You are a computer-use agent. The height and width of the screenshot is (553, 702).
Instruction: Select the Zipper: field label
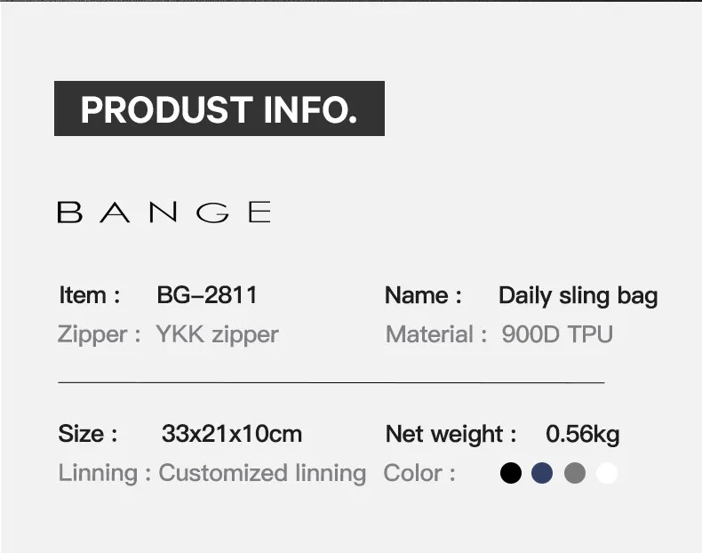click(x=100, y=334)
